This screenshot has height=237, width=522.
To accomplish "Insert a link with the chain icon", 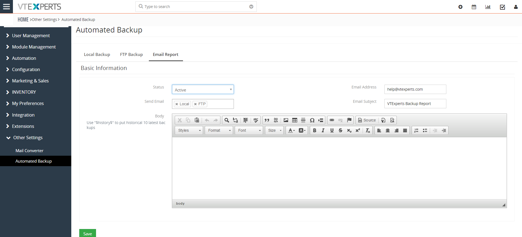I will [332, 120].
